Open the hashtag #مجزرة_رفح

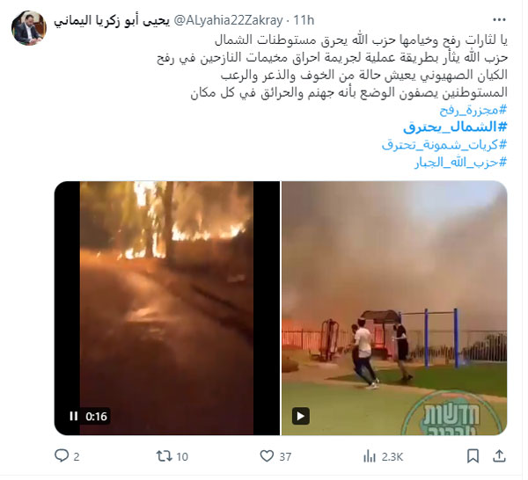pyautogui.click(x=473, y=110)
